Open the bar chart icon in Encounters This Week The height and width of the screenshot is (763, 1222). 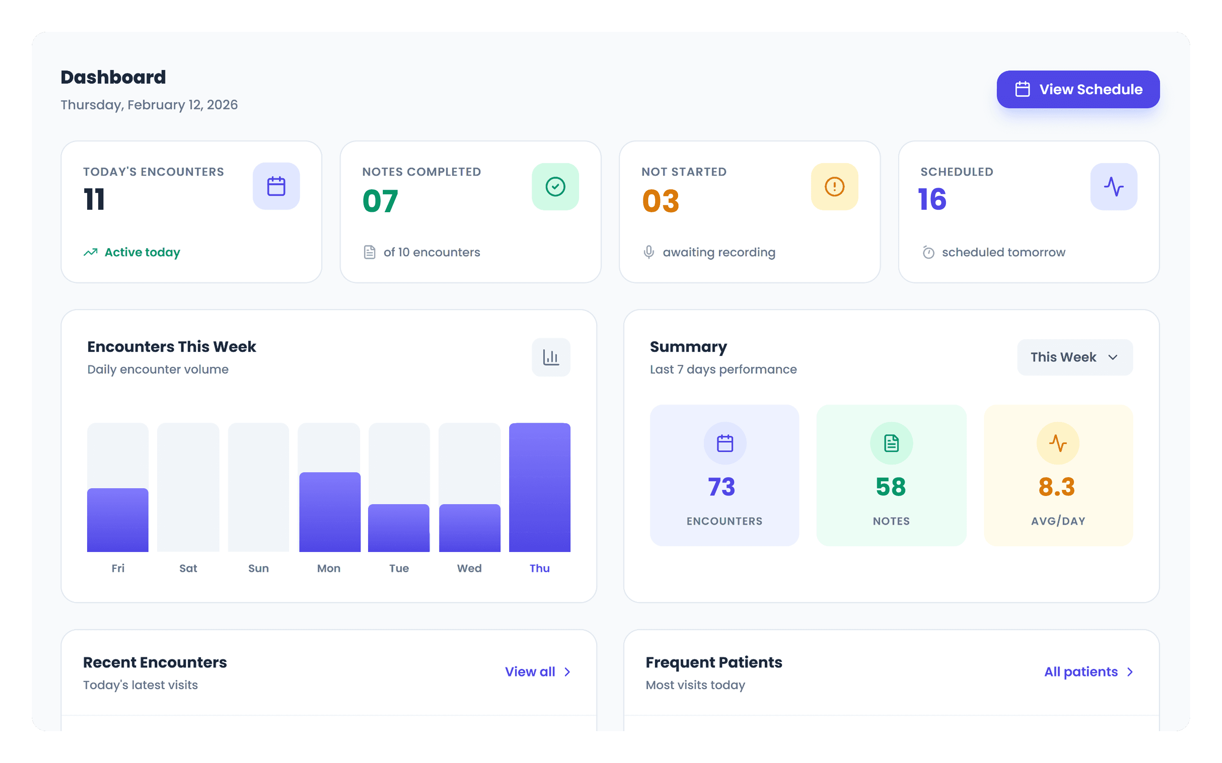pyautogui.click(x=551, y=357)
